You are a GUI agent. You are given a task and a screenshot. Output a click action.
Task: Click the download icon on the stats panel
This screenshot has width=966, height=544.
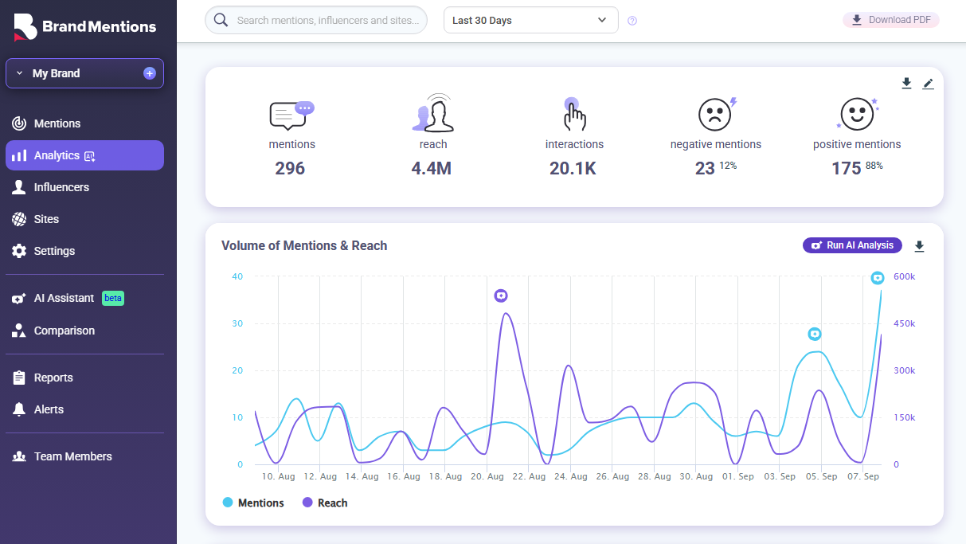click(x=906, y=82)
